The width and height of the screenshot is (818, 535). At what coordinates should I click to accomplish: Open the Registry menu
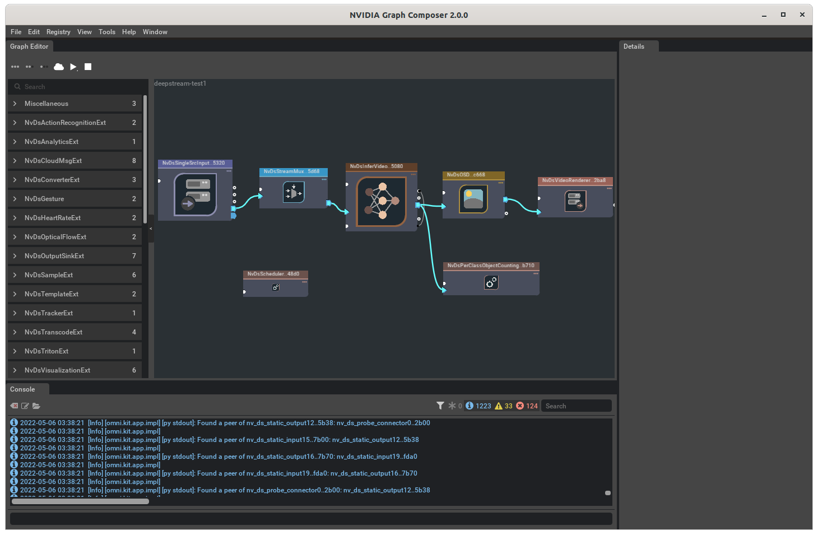coord(58,32)
